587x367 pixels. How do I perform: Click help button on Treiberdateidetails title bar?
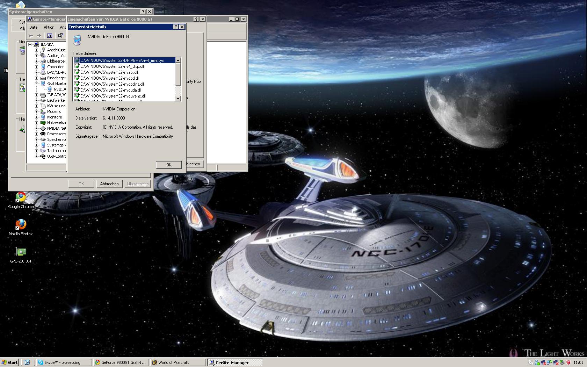[176, 27]
